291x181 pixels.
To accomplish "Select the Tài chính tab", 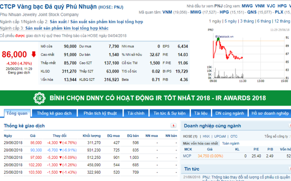I will pyautogui.click(x=136, y=113).
